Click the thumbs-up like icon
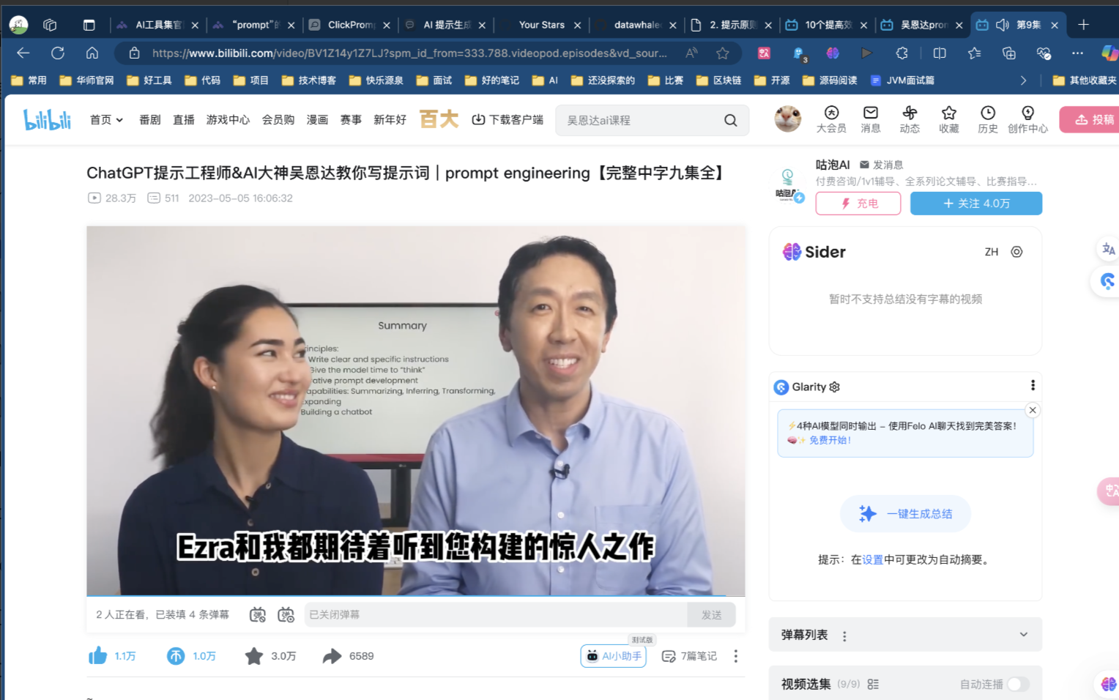 tap(98, 655)
